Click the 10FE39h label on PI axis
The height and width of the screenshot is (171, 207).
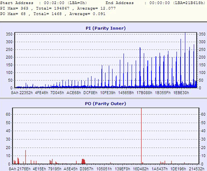point(108,93)
